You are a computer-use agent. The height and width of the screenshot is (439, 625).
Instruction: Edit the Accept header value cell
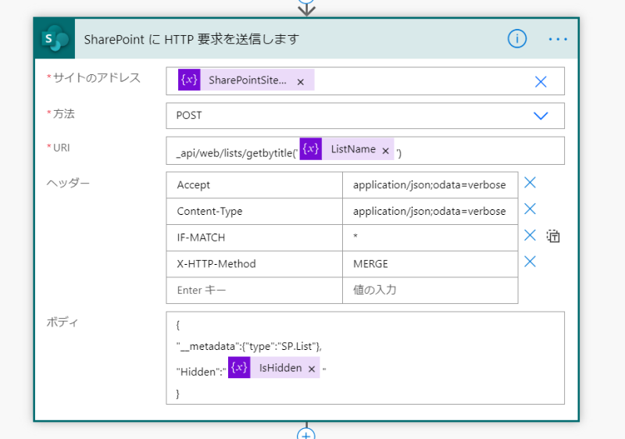tap(430, 185)
